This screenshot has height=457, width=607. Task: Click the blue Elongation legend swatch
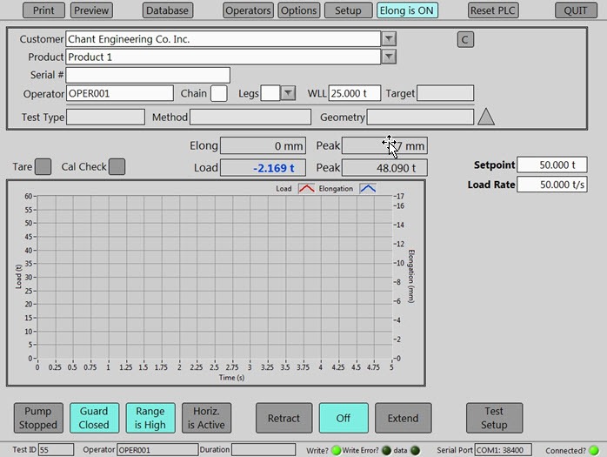(368, 189)
